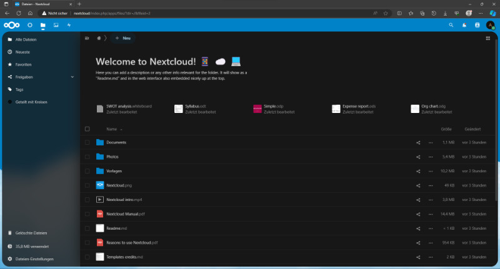Open the Files app icon in header

[x=42, y=25]
